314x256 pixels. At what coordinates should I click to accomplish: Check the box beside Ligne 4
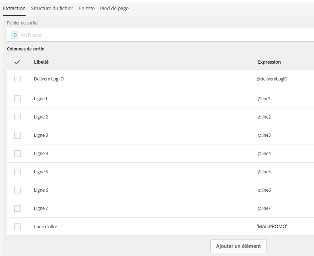pos(18,154)
